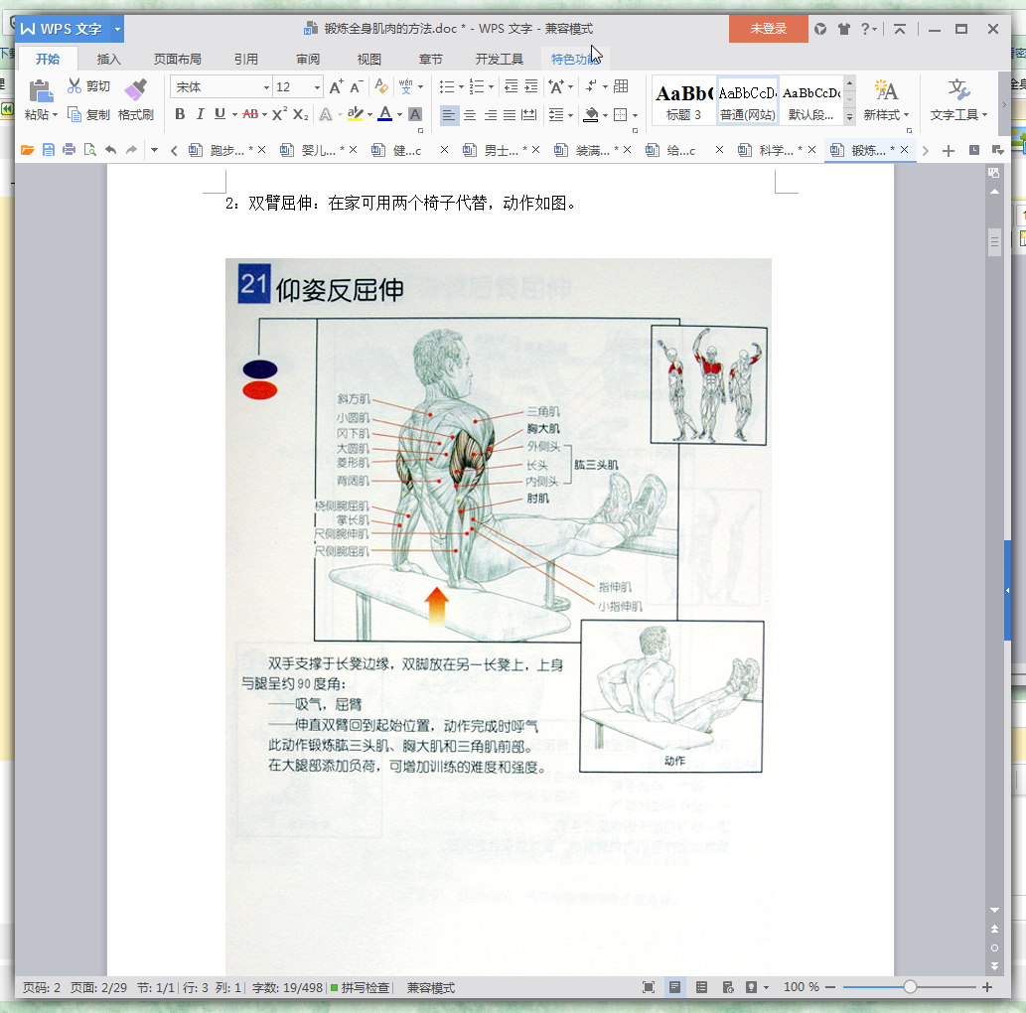Toggle bold formatting

pos(180,114)
